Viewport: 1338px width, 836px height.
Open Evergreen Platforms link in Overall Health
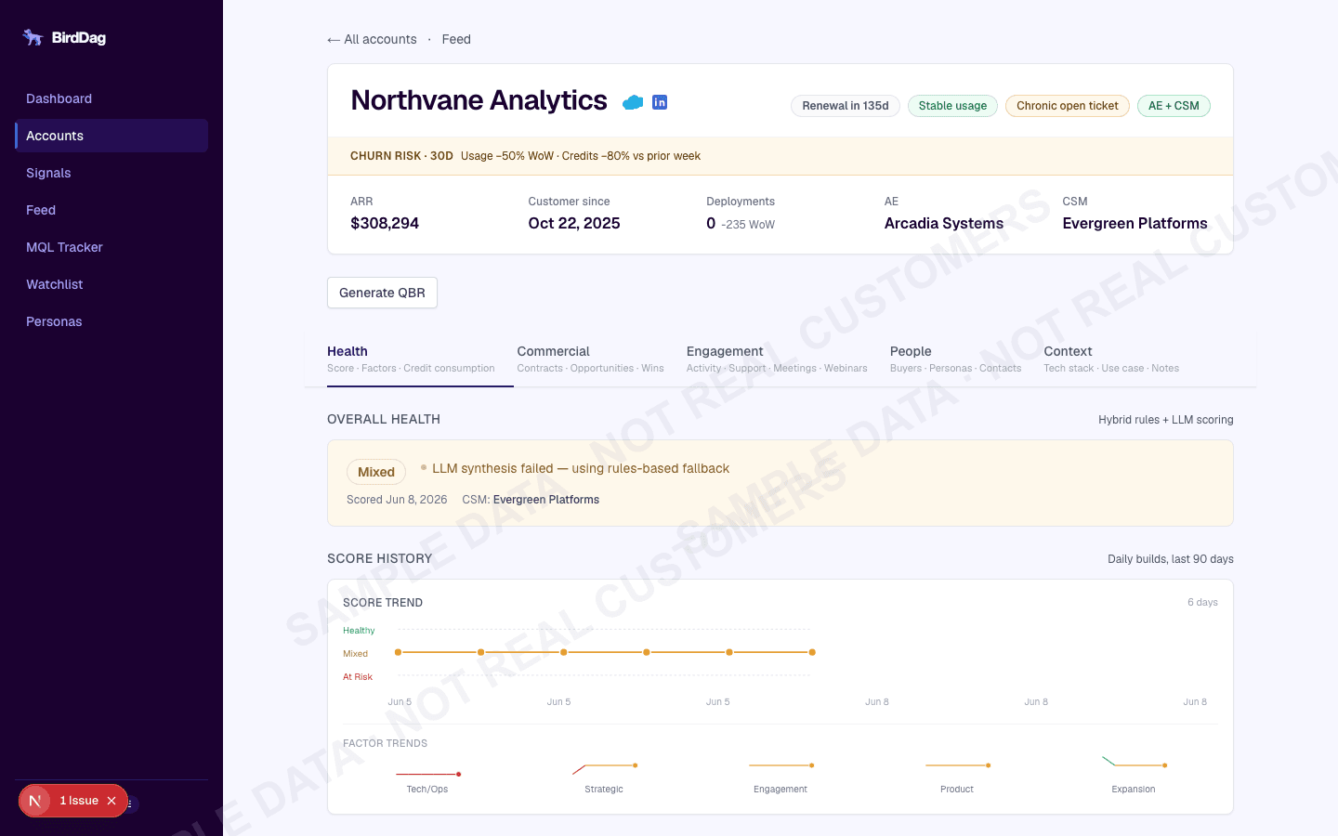[x=545, y=500]
